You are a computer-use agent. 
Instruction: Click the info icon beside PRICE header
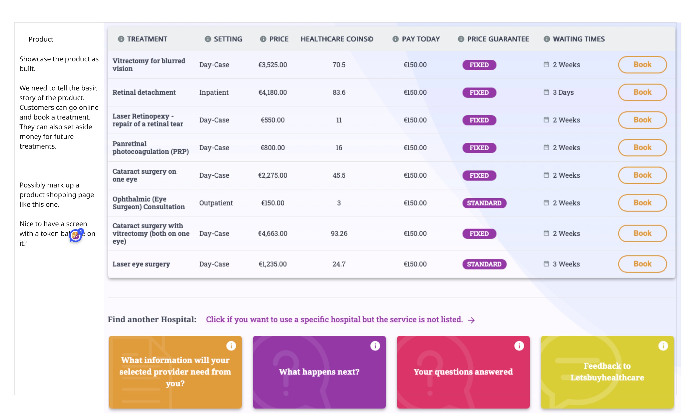263,39
